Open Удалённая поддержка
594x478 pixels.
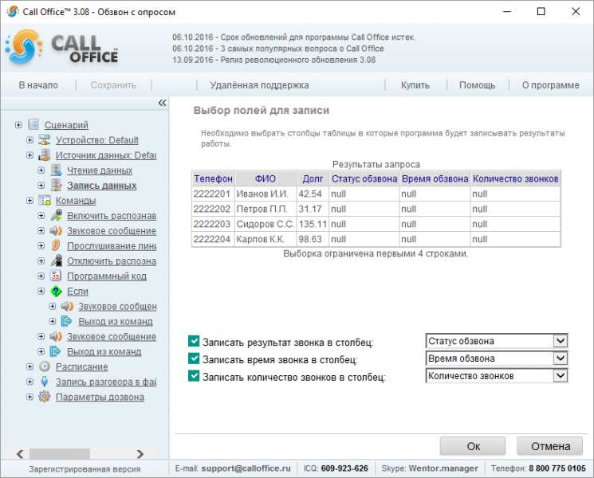point(259,85)
